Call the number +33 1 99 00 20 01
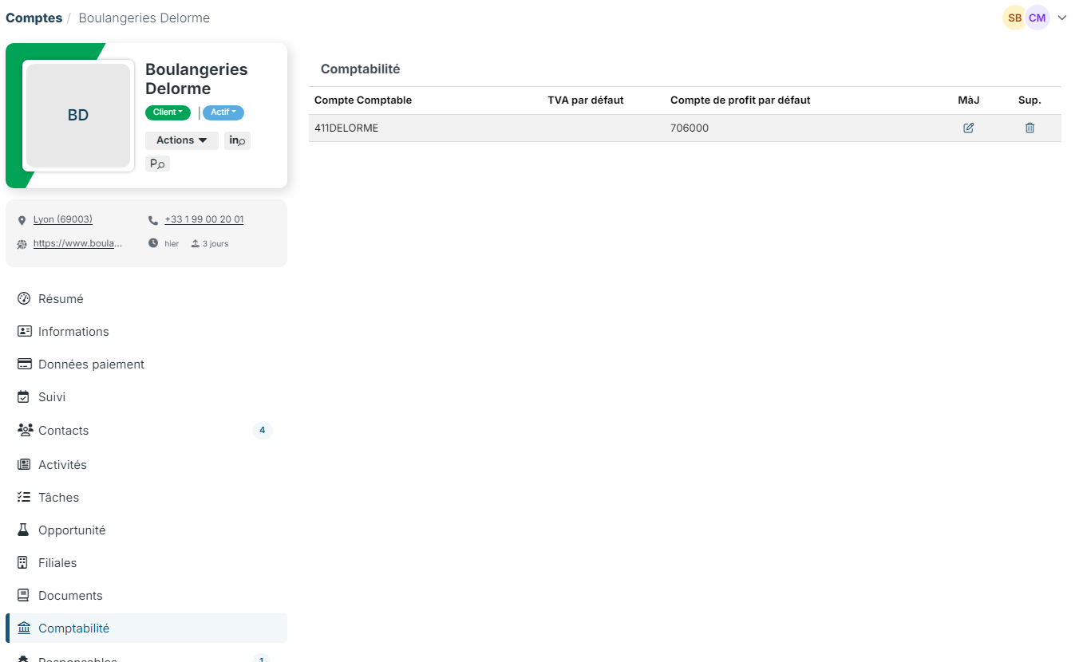This screenshot has width=1079, height=662. coord(204,219)
